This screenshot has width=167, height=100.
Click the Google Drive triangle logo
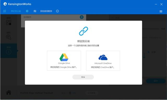[64, 57]
